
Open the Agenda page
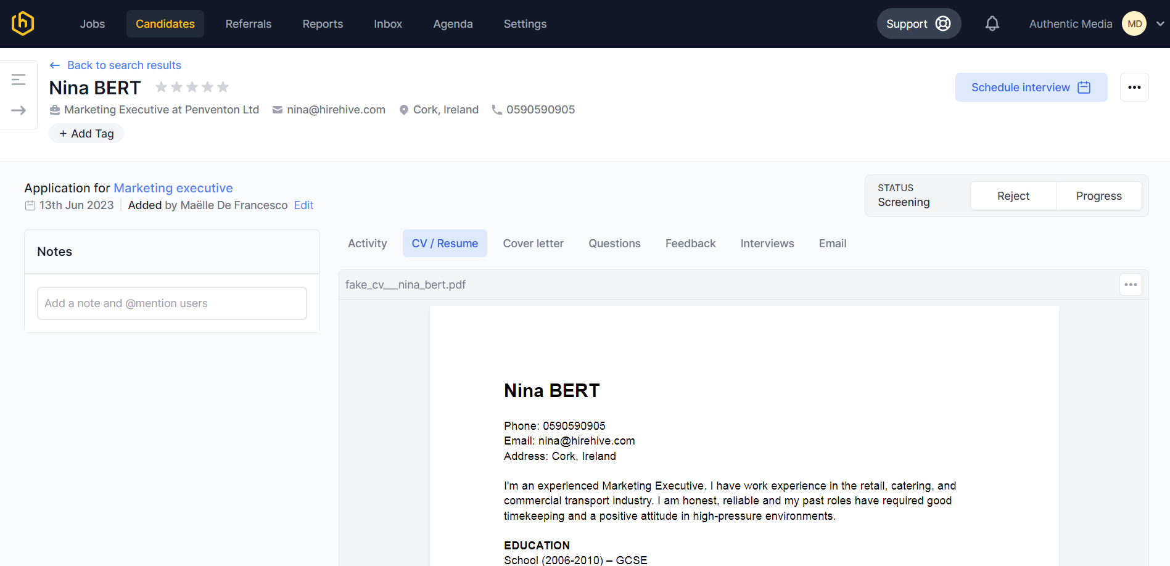[x=453, y=23]
